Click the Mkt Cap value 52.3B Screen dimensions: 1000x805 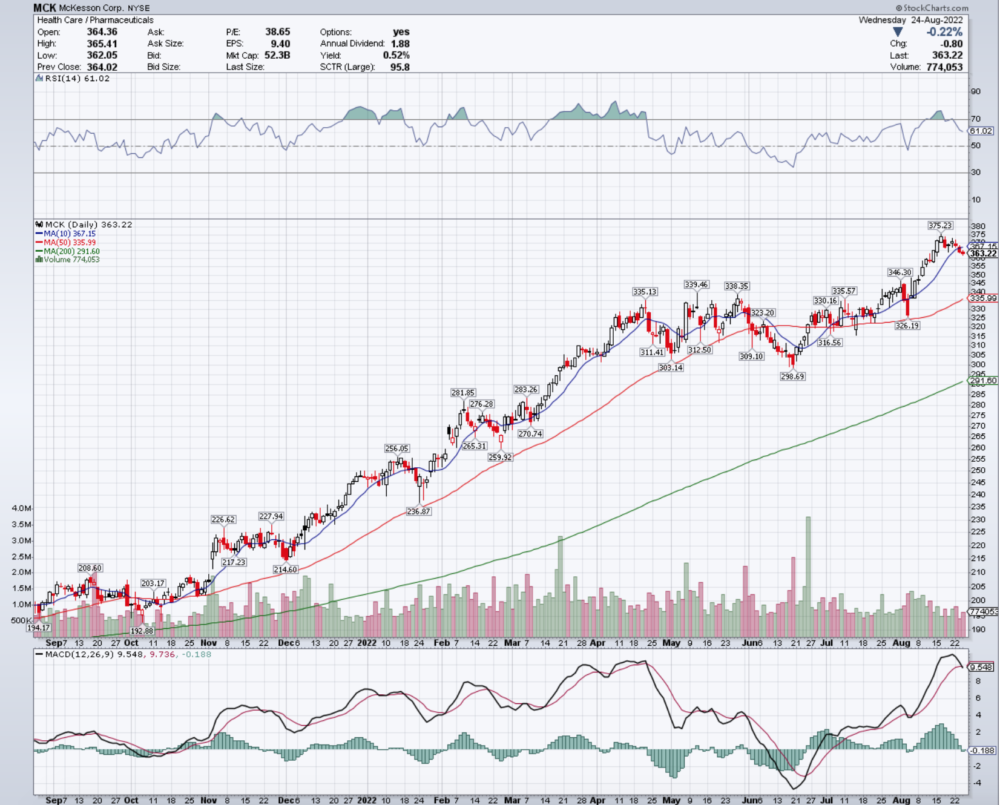(x=277, y=55)
